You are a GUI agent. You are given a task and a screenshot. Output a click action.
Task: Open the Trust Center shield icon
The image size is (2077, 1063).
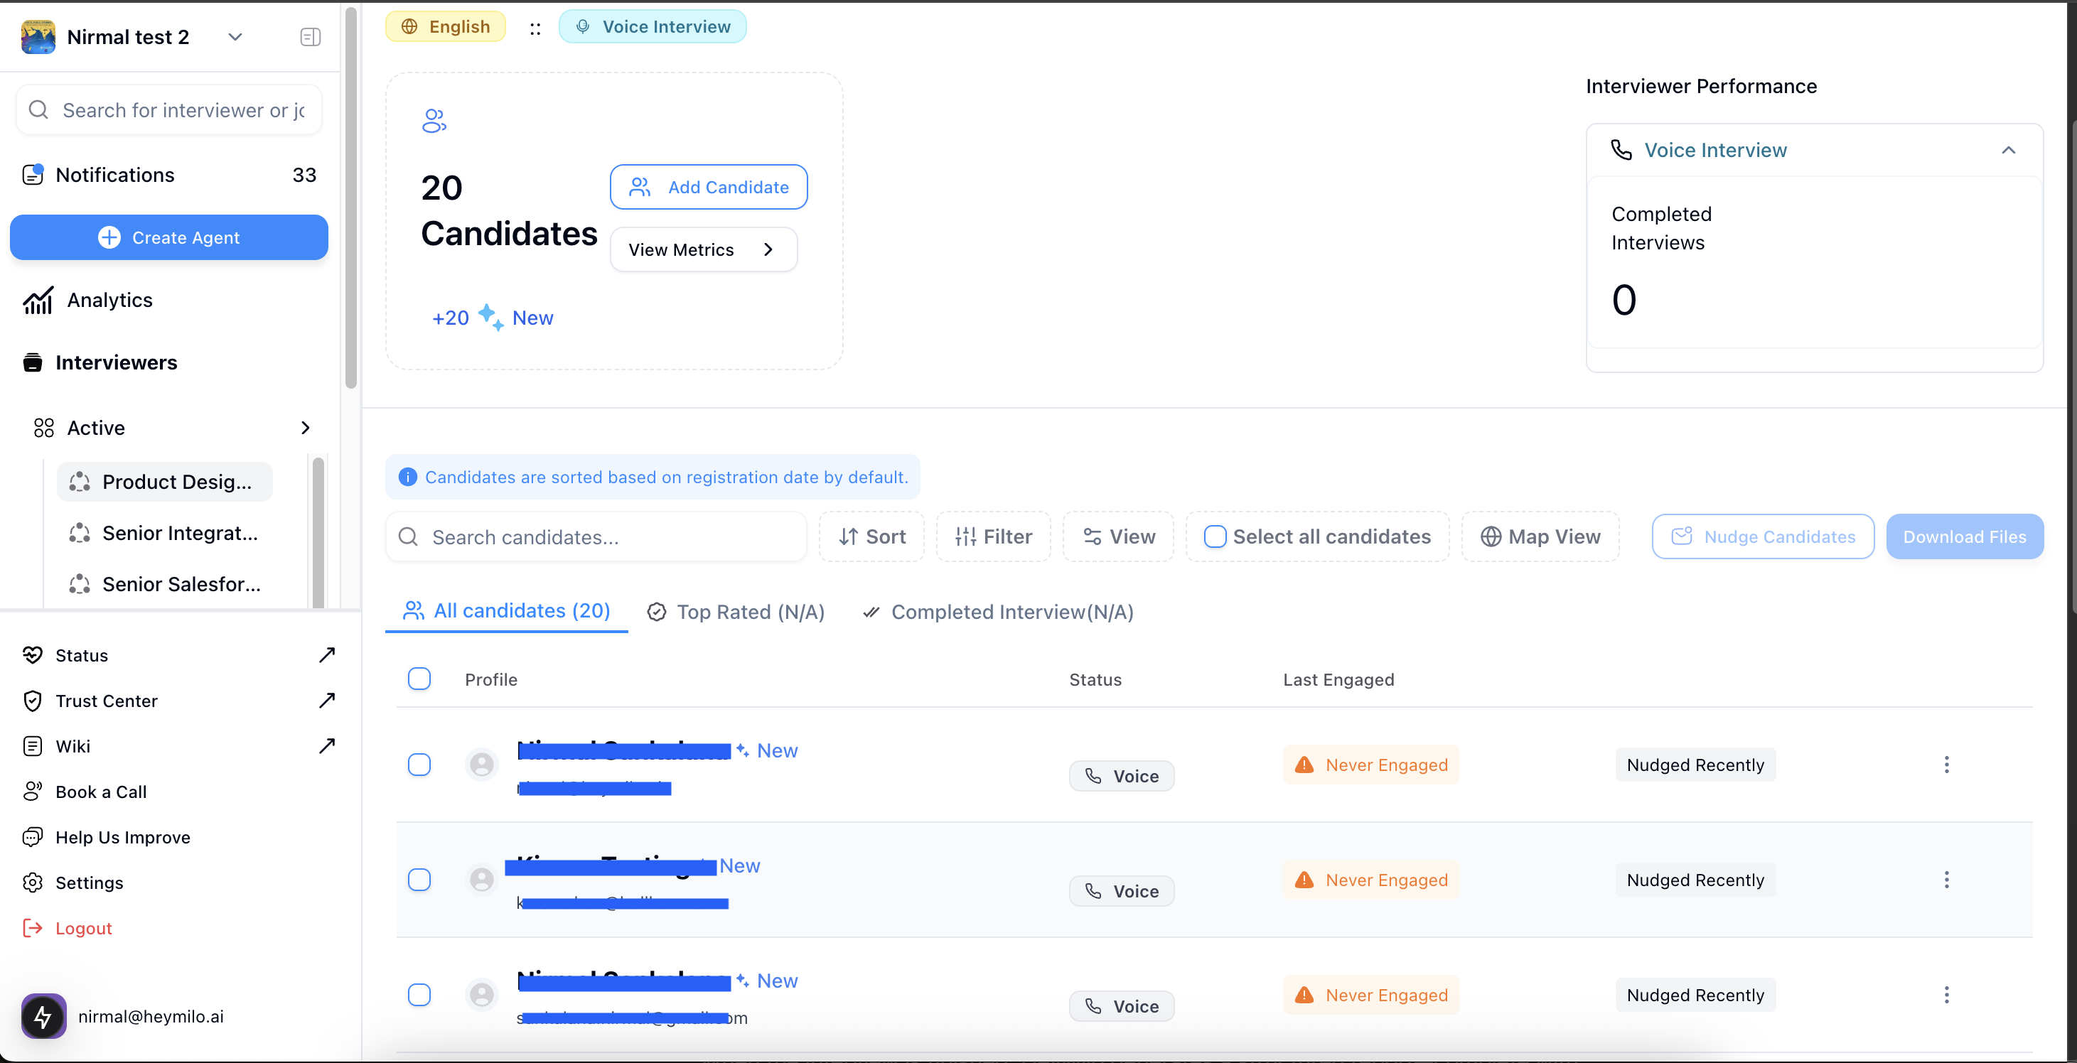(32, 701)
